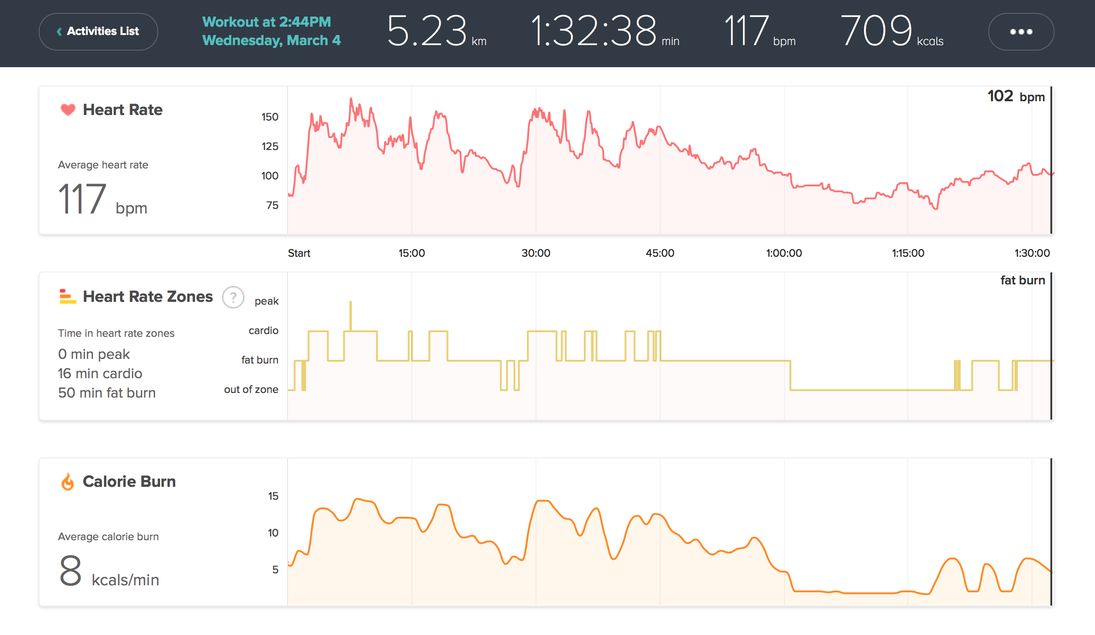Go back to Activities List

(103, 31)
